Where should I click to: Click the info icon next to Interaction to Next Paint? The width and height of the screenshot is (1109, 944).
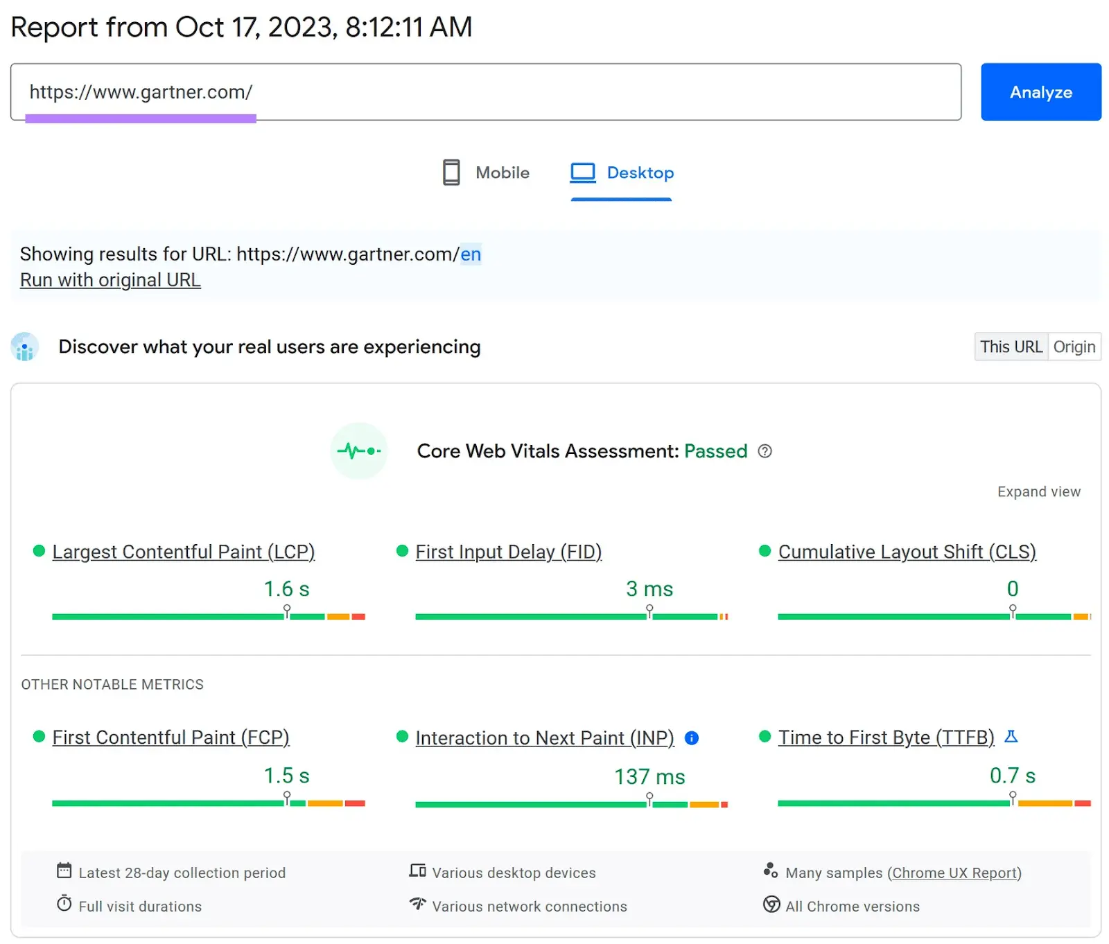tap(691, 738)
